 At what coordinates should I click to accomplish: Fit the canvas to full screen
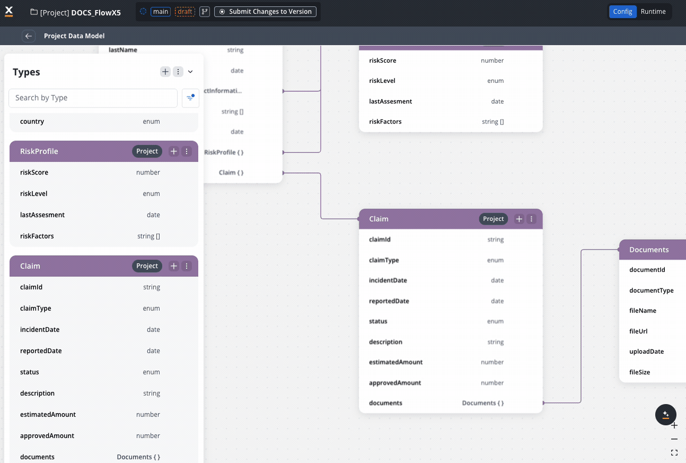[x=674, y=453]
